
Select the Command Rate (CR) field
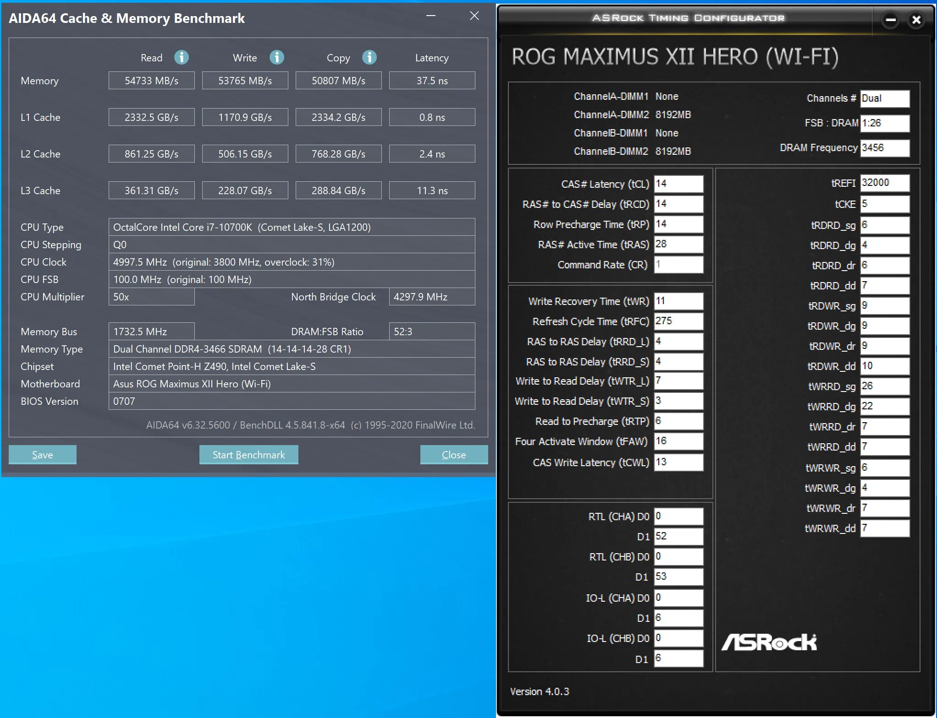[x=678, y=264]
